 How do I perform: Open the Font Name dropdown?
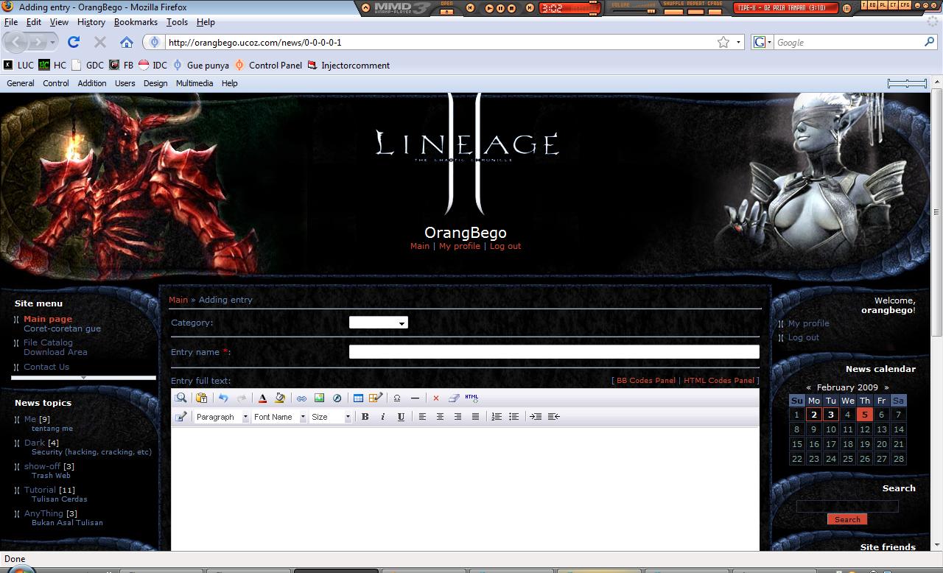pos(279,417)
